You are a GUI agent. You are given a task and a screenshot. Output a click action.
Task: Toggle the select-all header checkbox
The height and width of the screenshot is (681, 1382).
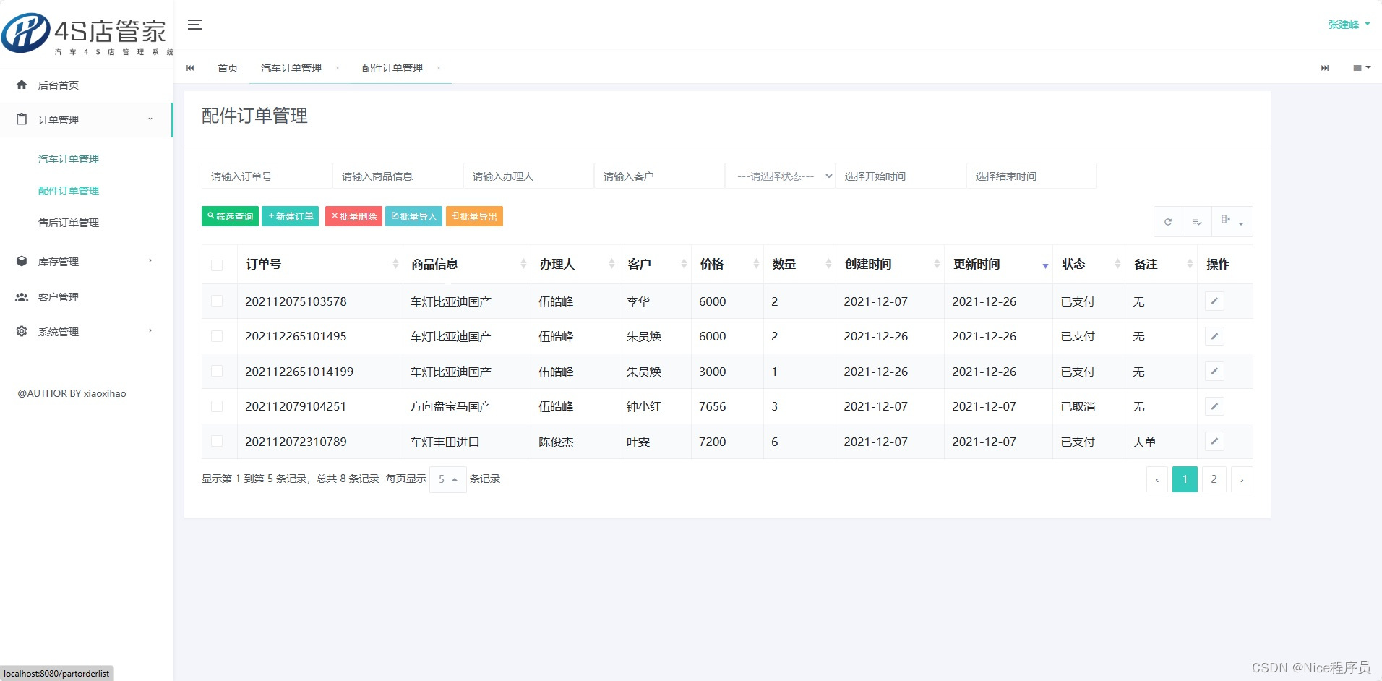coord(217,265)
